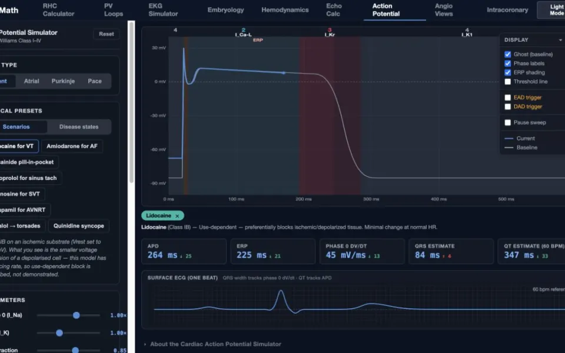Collapse the DISPLAY panel dropdown arrow
Screen dimensions: 565x353
(560, 40)
